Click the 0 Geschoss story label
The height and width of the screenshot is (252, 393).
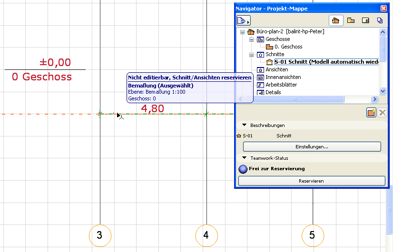pyautogui.click(x=42, y=77)
